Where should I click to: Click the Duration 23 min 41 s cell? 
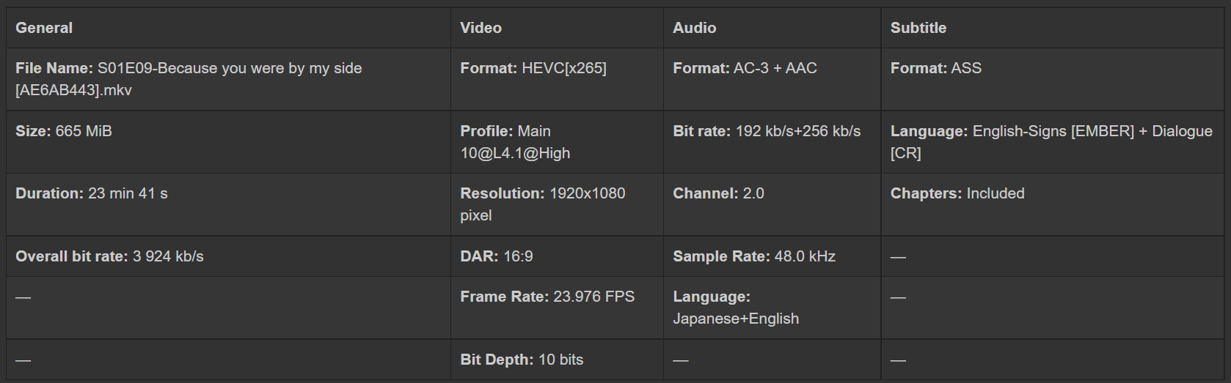tap(92, 193)
